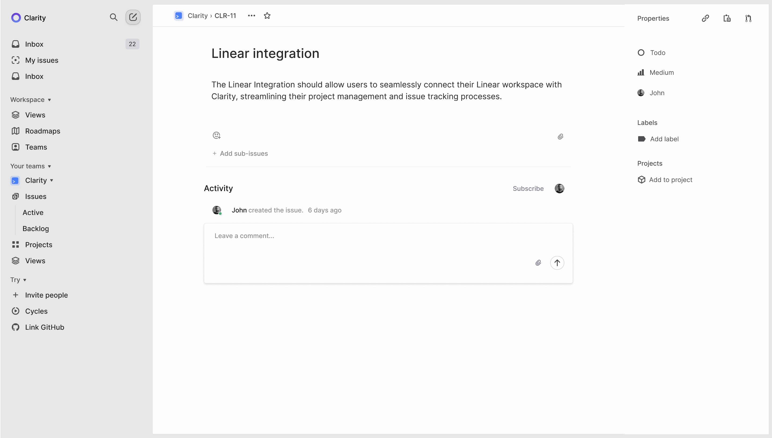
Task: Click John's name in activity
Action: (x=239, y=210)
